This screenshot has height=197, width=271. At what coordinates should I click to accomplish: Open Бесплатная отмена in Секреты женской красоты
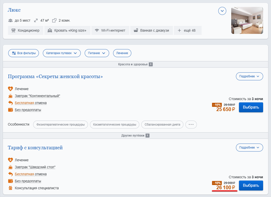(30, 103)
